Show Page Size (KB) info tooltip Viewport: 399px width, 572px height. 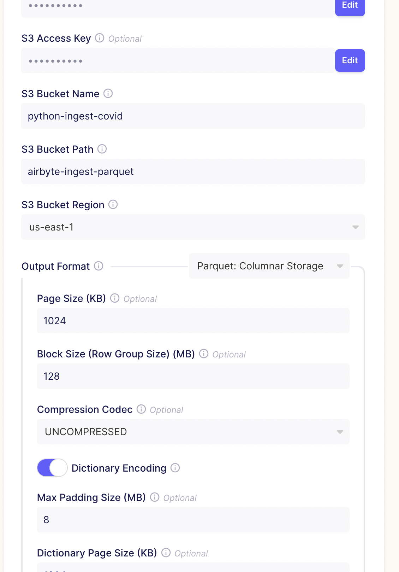point(115,298)
